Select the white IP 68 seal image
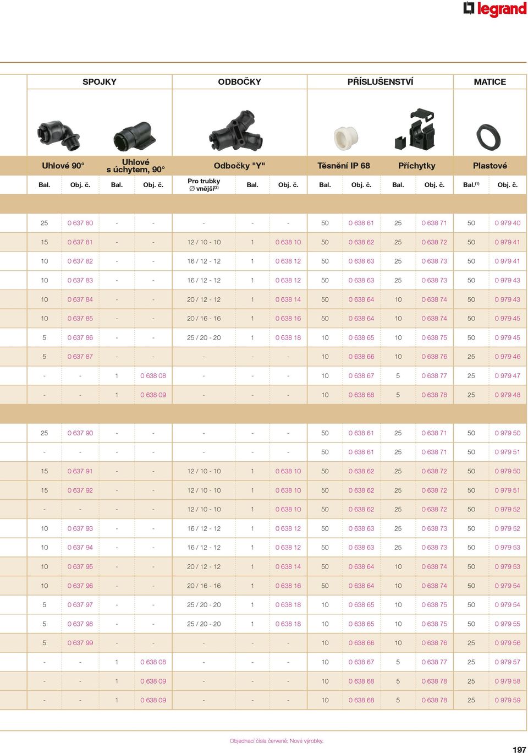Screen dimensions: 528x753 pyautogui.click(x=346, y=138)
